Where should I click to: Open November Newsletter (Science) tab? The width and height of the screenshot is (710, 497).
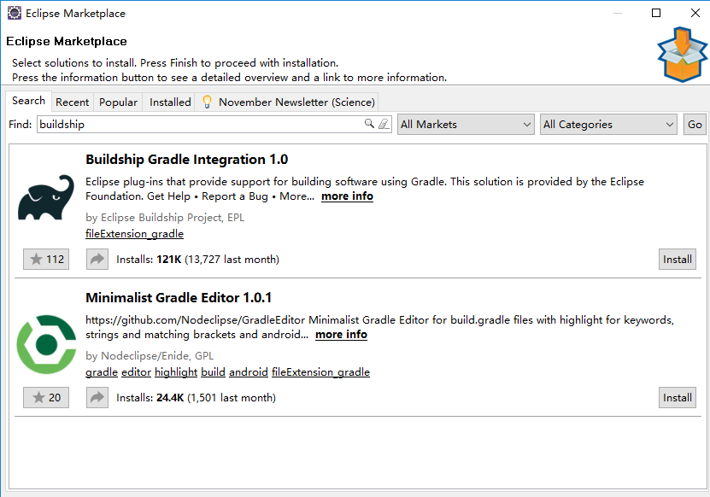point(287,102)
